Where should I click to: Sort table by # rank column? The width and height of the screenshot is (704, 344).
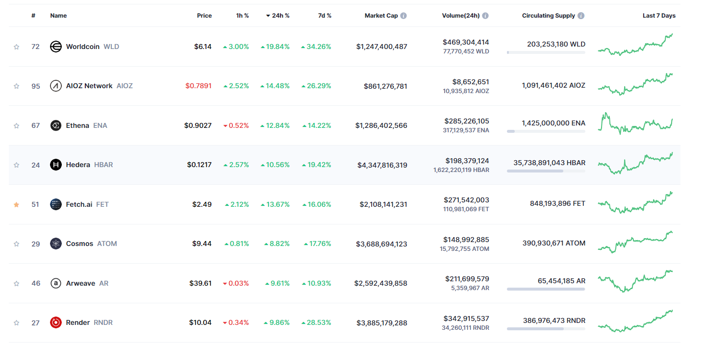[x=33, y=16]
